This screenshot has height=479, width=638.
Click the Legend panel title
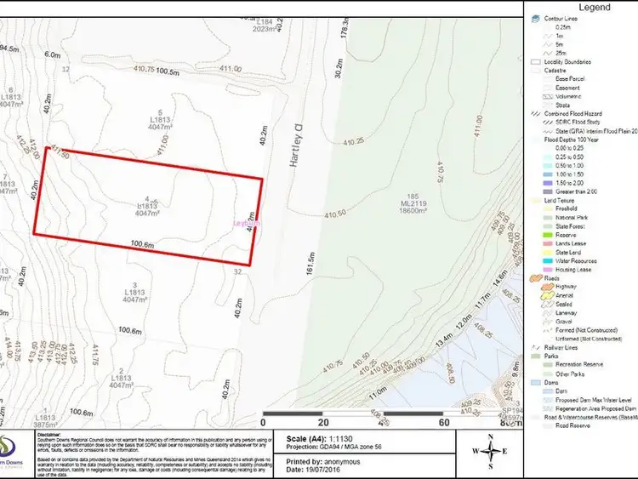click(595, 7)
